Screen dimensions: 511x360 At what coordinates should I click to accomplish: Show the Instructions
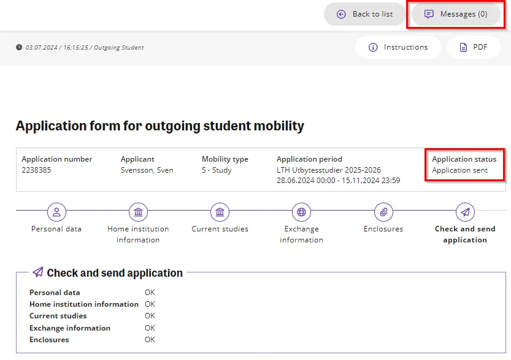[x=398, y=47]
